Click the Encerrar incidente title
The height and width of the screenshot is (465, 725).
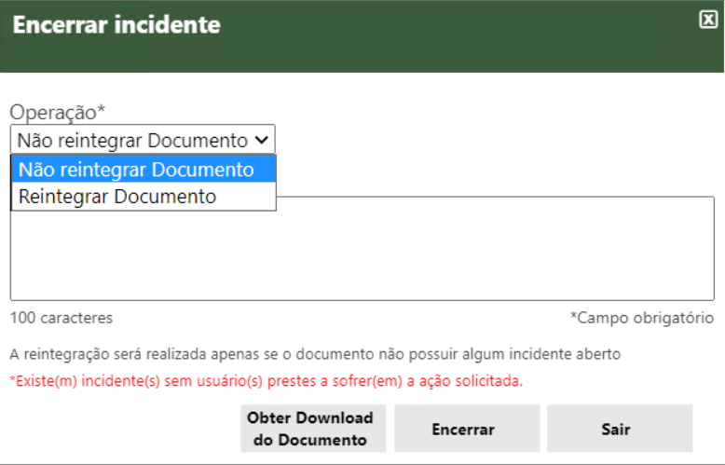[x=116, y=24]
